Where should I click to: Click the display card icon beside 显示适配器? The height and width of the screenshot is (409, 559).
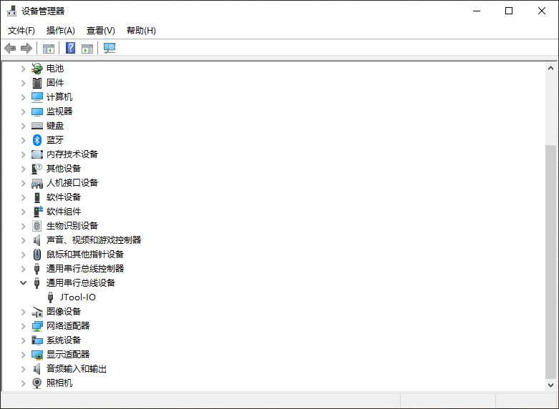37,355
